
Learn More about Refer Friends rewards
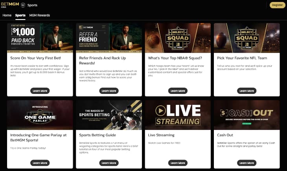(x=109, y=91)
